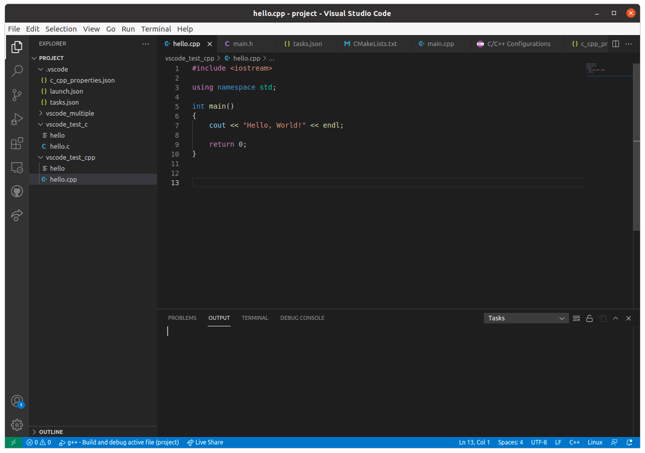Open the Live Share view in activity bar
Viewport: 645px width, 453px height.
click(17, 215)
